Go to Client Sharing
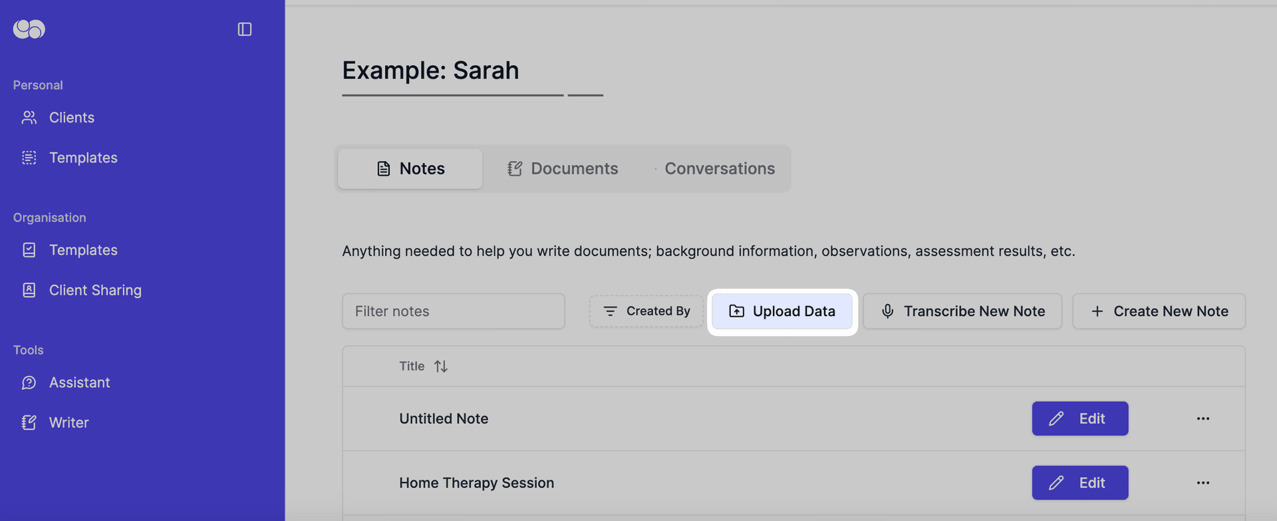1277x521 pixels. (94, 290)
